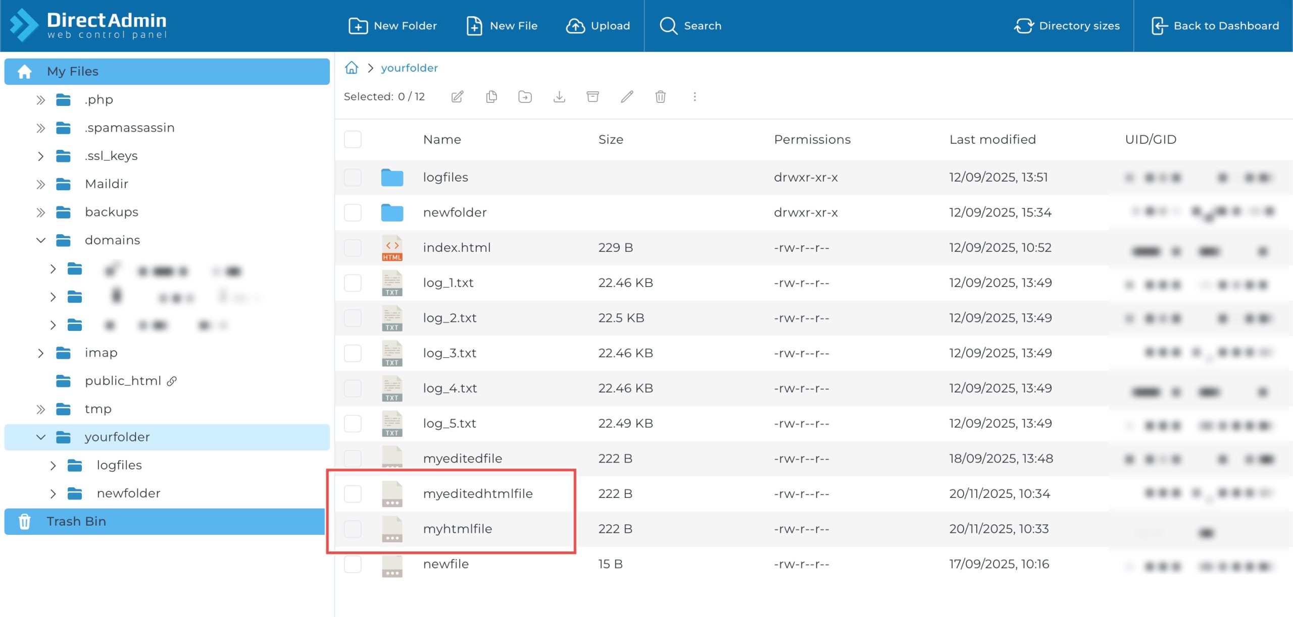Image resolution: width=1293 pixels, height=617 pixels.
Task: Open the log_3.txt file
Action: click(x=450, y=353)
